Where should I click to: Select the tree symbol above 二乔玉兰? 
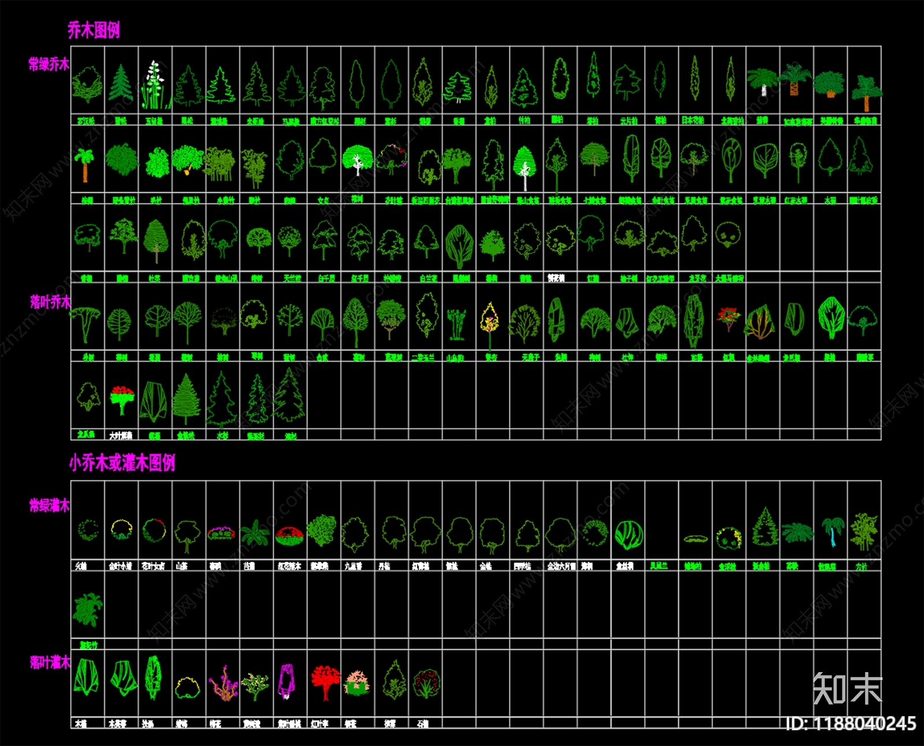coord(427,314)
